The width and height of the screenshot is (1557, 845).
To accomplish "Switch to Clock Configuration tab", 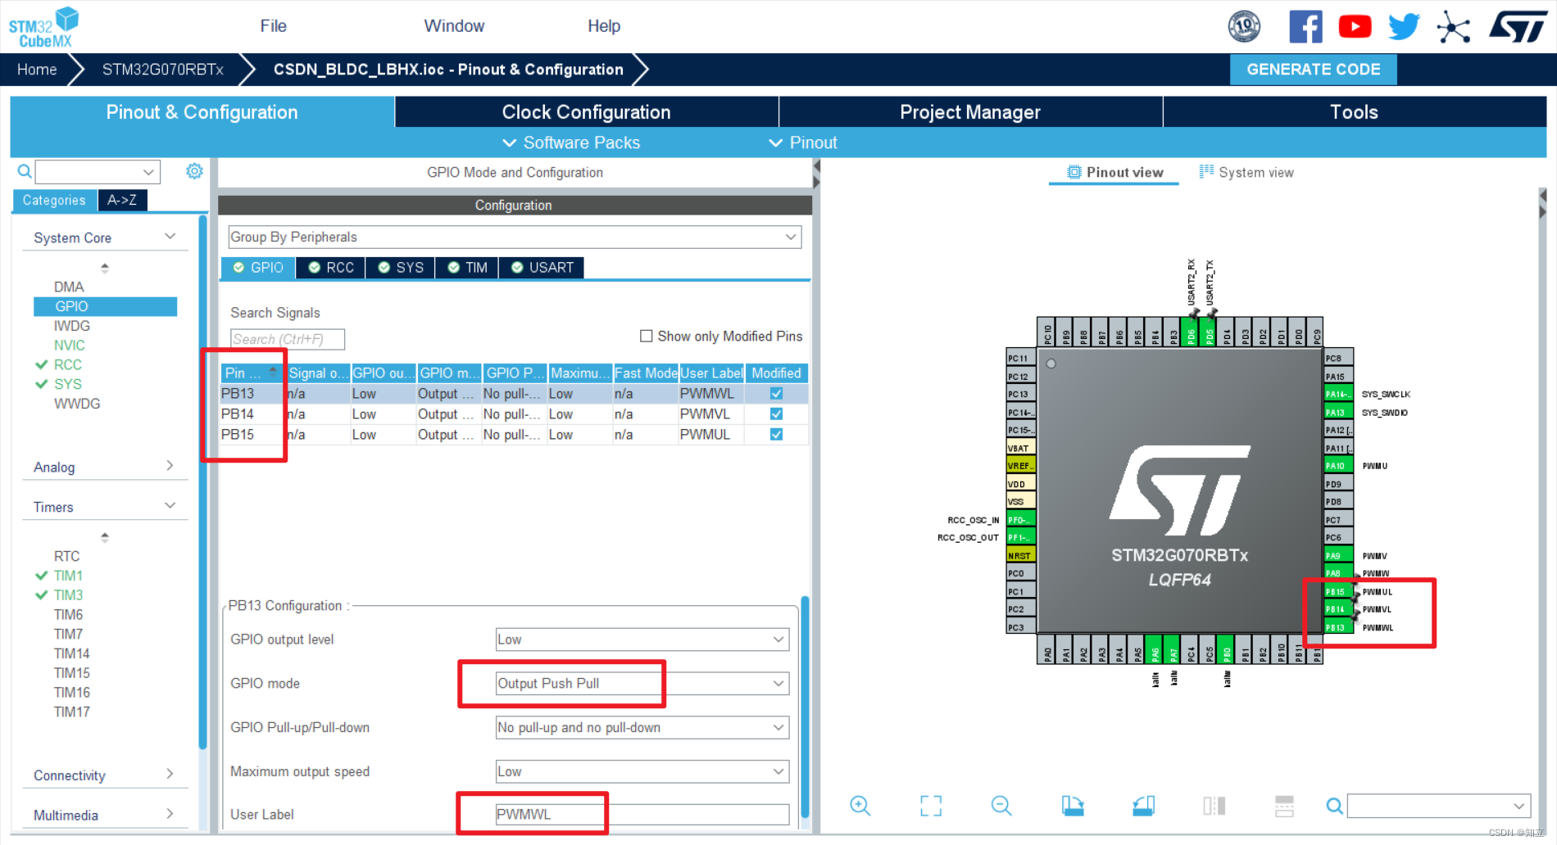I will tap(586, 112).
